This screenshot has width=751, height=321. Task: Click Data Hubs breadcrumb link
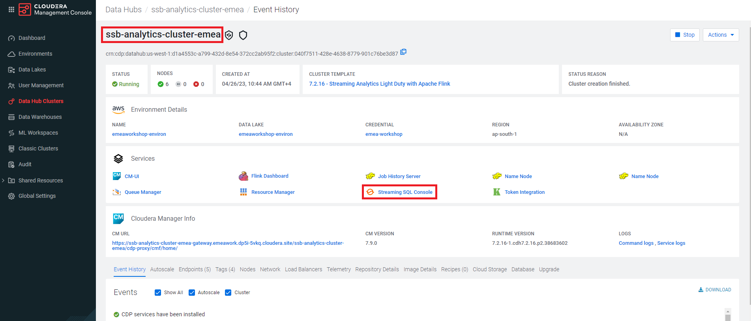(x=124, y=9)
